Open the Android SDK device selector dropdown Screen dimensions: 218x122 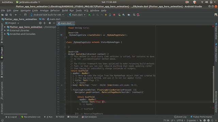[x=47, y=15]
